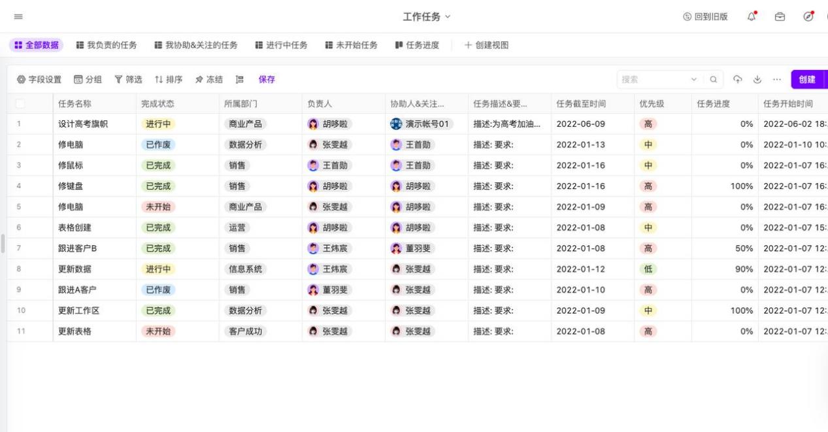The height and width of the screenshot is (432, 828).
Task: Open the three-dot more options menu
Action: (x=777, y=80)
